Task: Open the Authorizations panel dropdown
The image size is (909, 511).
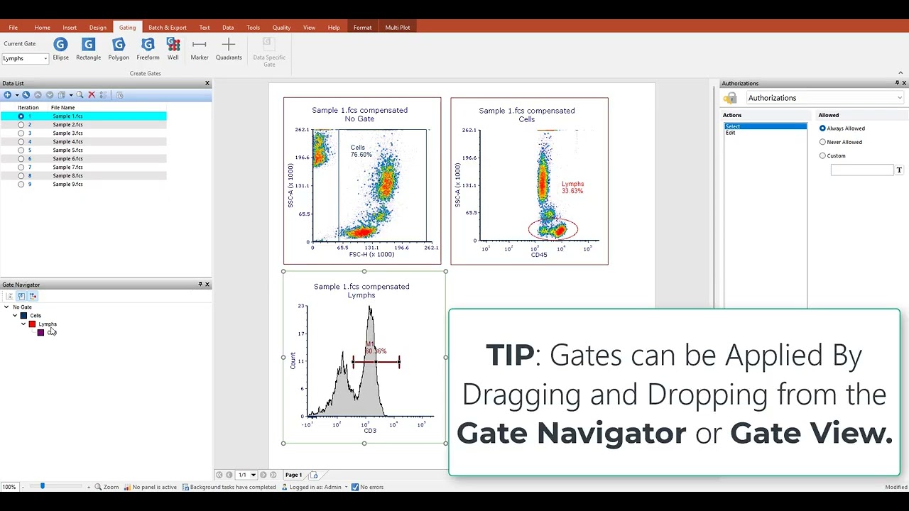Action: pyautogui.click(x=900, y=98)
